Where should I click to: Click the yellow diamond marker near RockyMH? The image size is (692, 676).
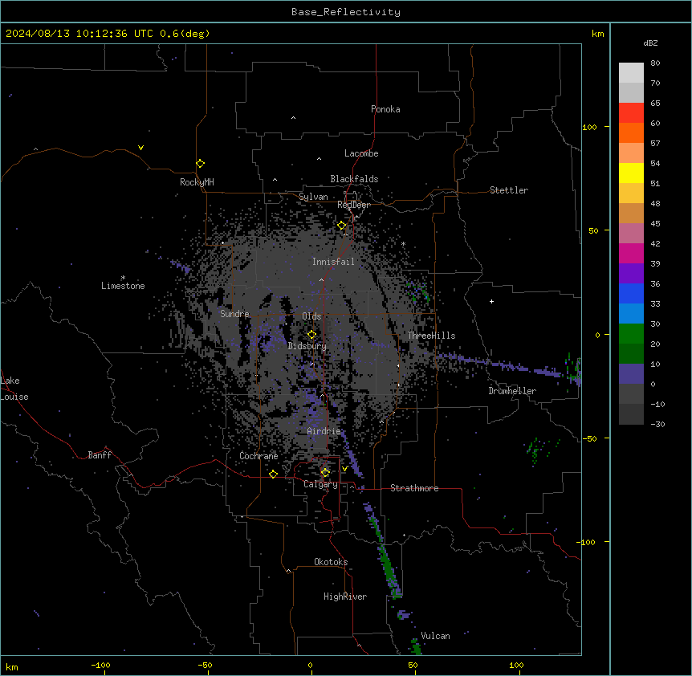pyautogui.click(x=200, y=163)
